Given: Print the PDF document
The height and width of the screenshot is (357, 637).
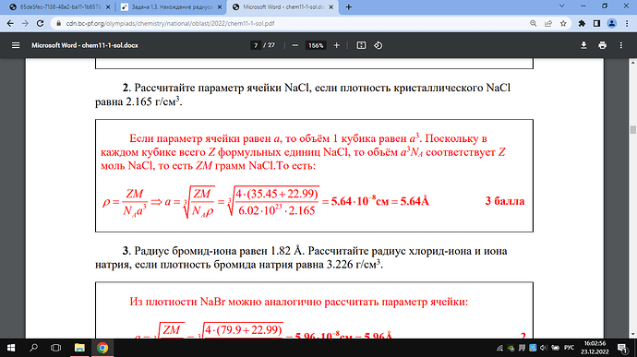Looking at the screenshot, I should [x=603, y=45].
